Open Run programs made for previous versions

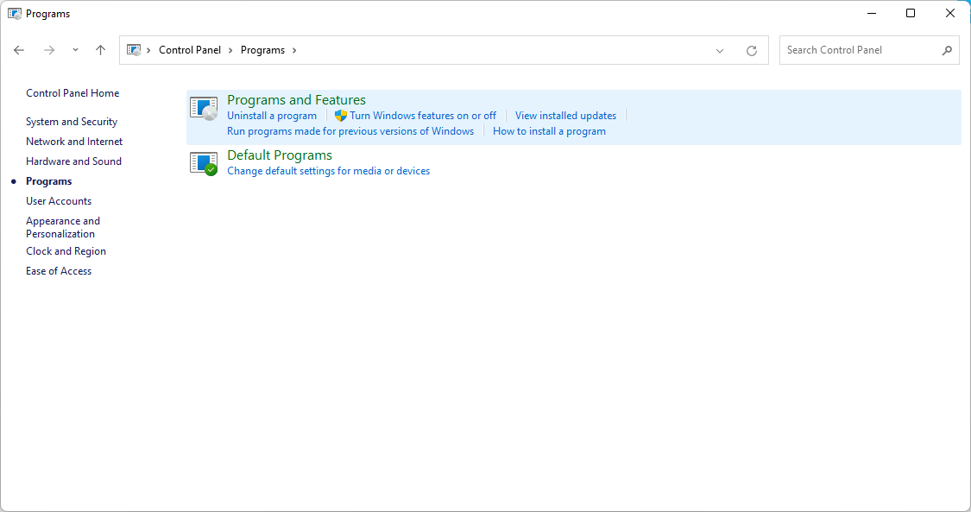(x=350, y=131)
